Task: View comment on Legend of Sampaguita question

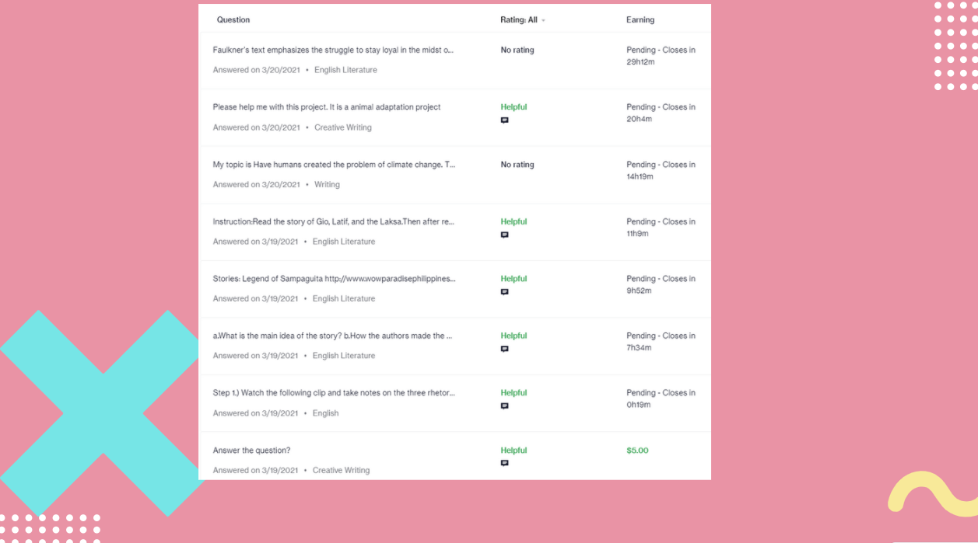Action: (504, 292)
